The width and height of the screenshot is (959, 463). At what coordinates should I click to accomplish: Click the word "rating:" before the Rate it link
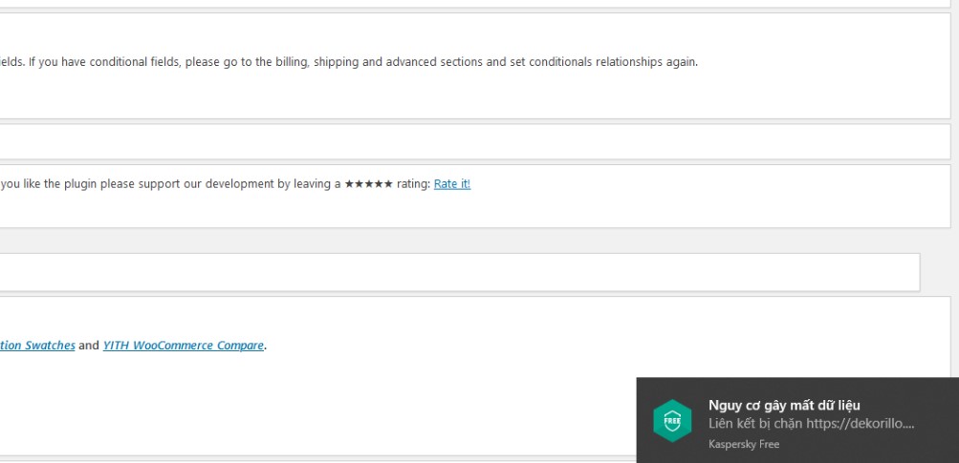coord(413,184)
